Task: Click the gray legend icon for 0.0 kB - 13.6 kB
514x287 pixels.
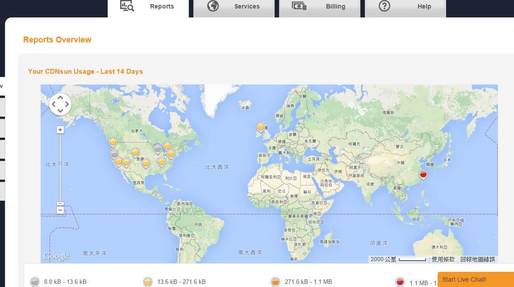Action: (x=35, y=282)
